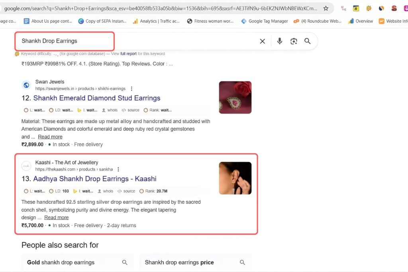Open the three-dot menu next to swanjewels.in URL
408x272 pixels.
(131, 88)
